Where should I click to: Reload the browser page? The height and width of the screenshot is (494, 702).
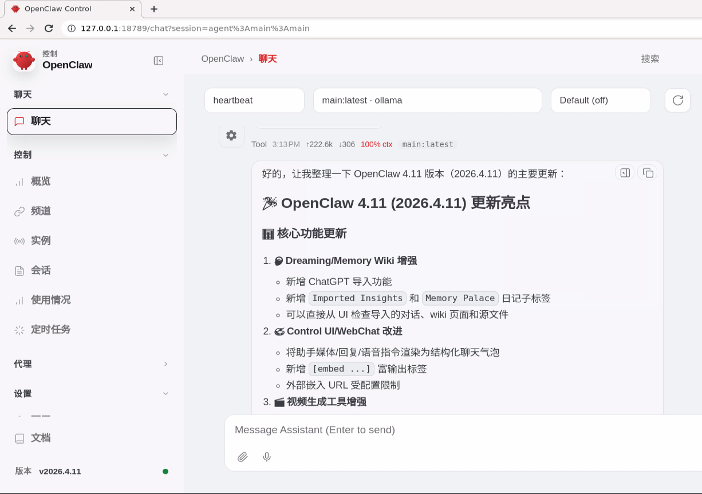pos(49,28)
